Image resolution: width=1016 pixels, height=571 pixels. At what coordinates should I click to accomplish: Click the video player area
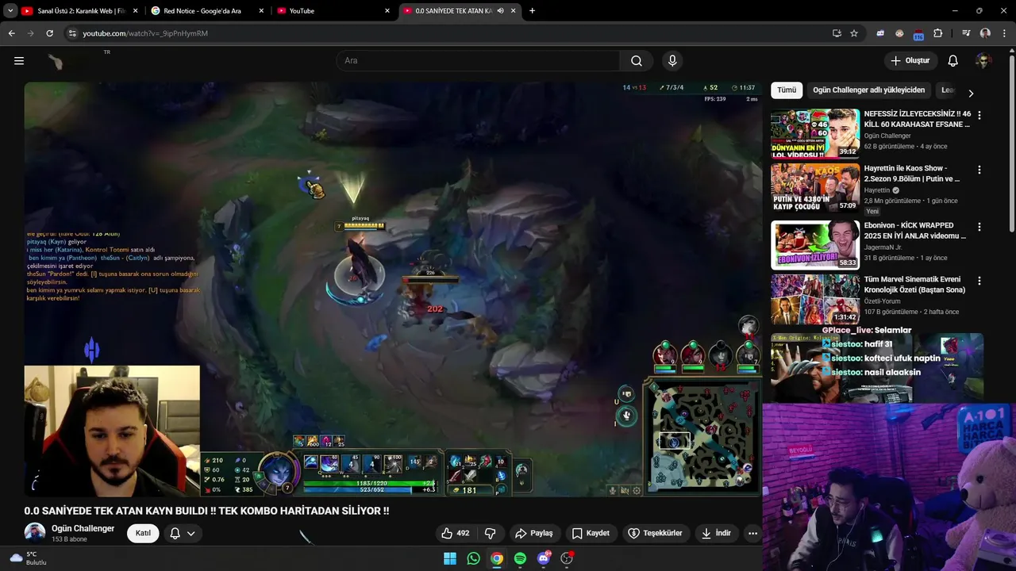tap(393, 289)
